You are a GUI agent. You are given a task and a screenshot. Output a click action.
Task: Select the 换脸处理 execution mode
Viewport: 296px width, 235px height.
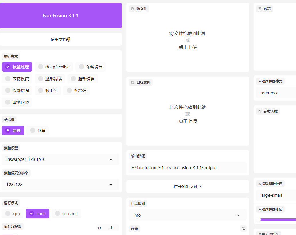point(17,67)
